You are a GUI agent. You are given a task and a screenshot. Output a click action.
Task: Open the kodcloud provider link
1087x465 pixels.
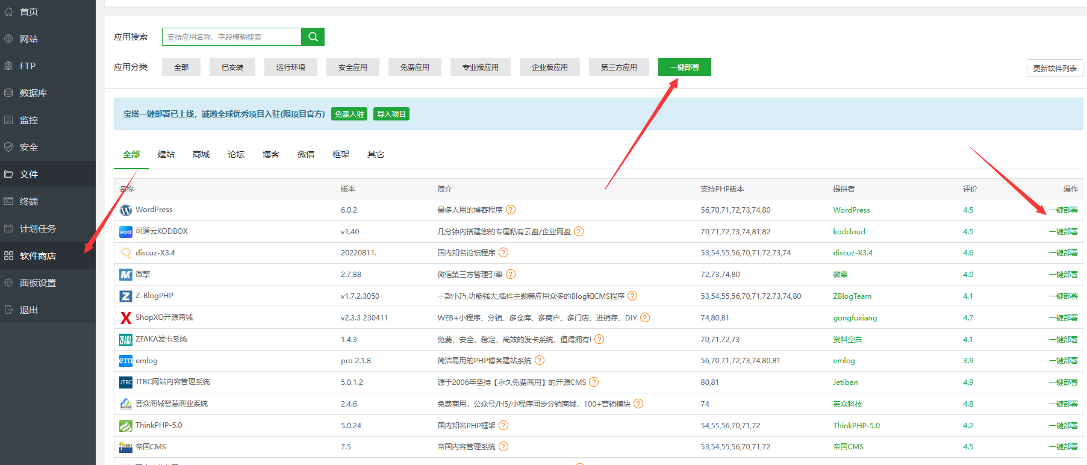coord(849,232)
